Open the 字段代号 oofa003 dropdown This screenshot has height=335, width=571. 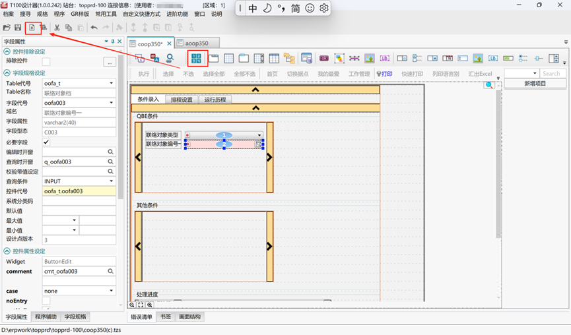coord(111,103)
